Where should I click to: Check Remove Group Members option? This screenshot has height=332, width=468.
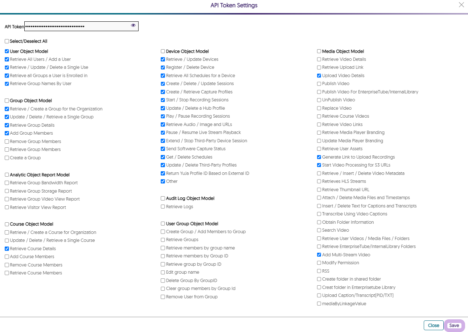(x=7, y=142)
